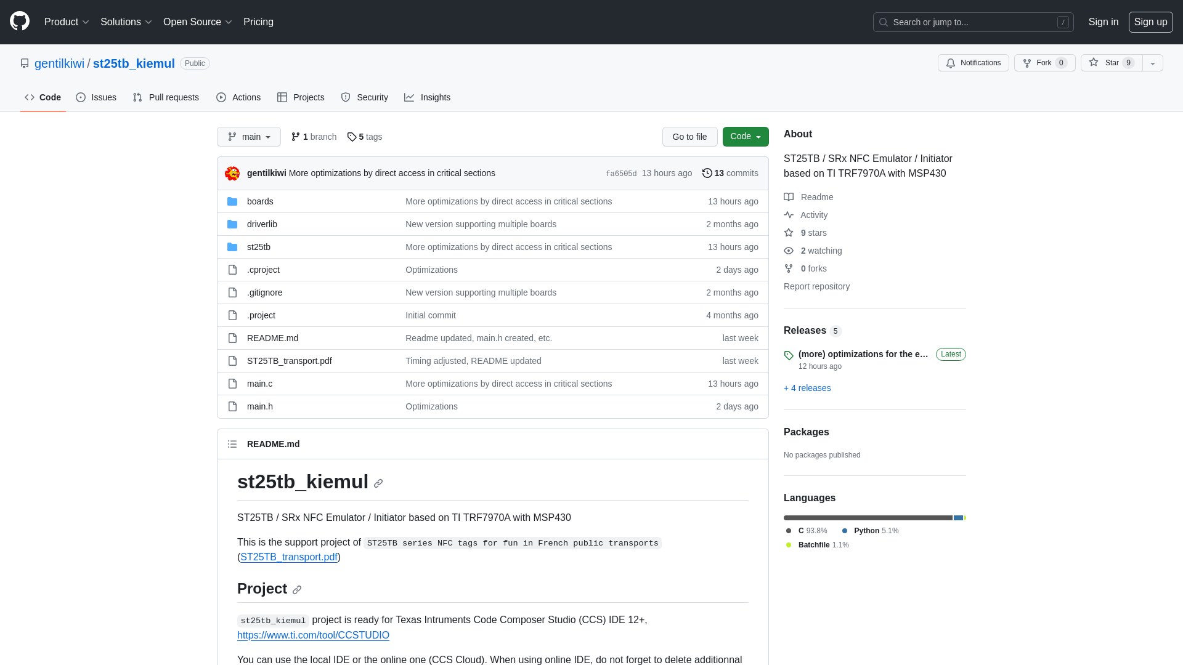
Task: Click the Go to file button
Action: tap(690, 137)
